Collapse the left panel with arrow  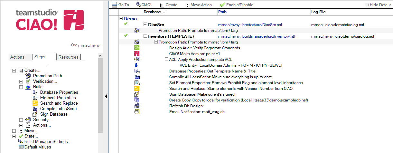pyautogui.click(x=106, y=96)
